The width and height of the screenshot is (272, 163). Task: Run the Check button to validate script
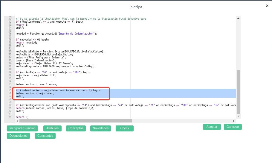coord(125,128)
